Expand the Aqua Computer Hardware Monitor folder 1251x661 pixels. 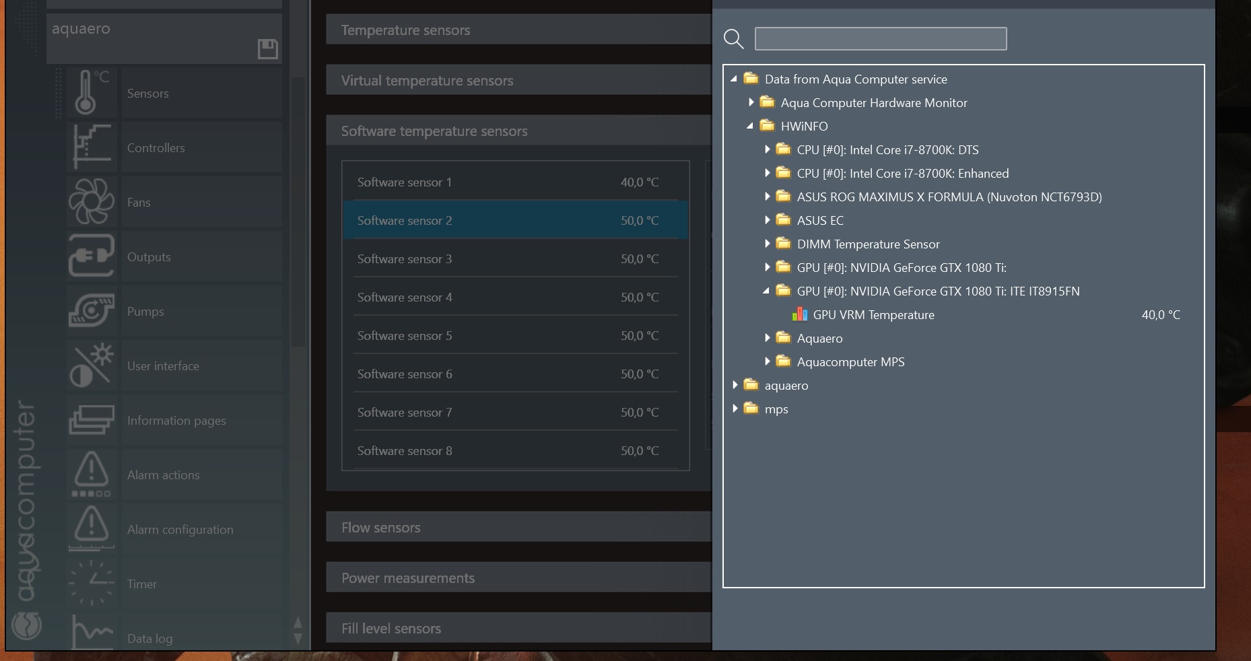tap(751, 103)
